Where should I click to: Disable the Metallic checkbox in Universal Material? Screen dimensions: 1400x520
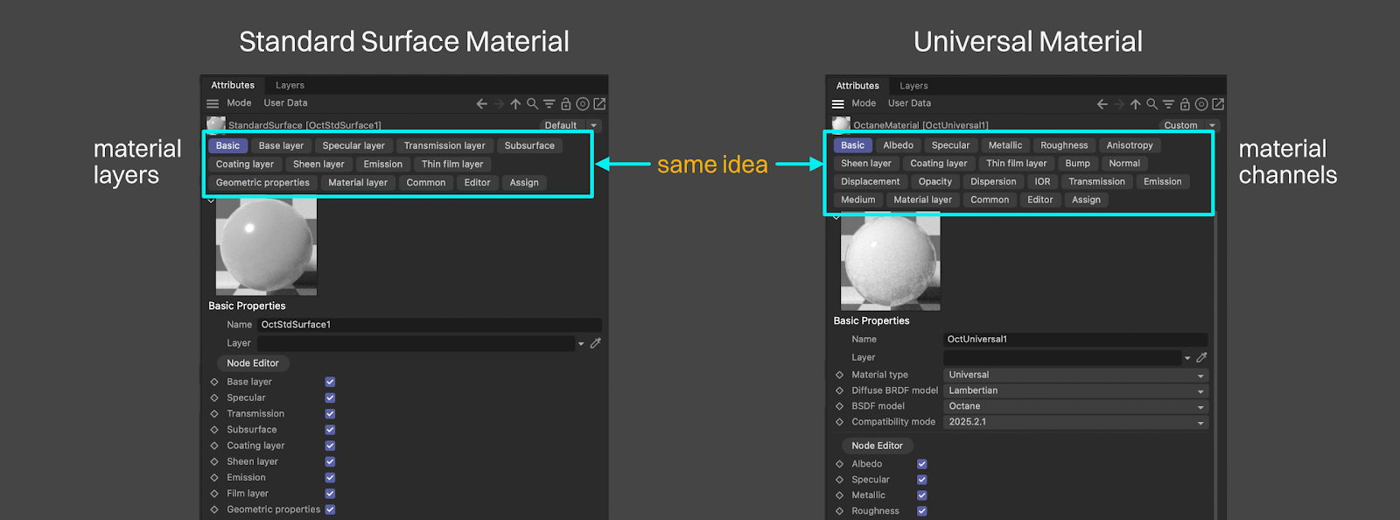[x=921, y=495]
